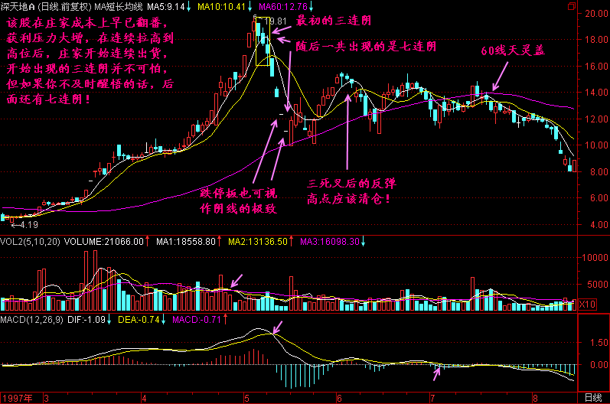Viewport: 610px width, 404px height.
Task: Click the up arrow next to VOLUME:21066.00
Action: [148, 242]
